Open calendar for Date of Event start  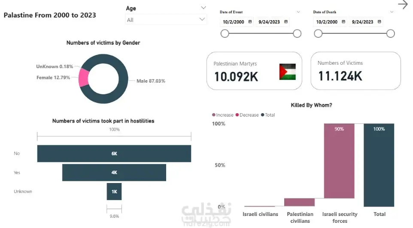pos(250,22)
